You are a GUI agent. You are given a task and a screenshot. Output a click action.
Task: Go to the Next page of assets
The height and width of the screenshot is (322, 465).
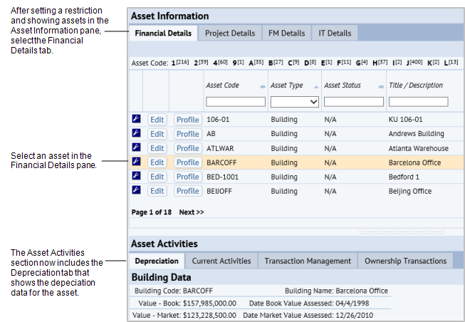pyautogui.click(x=191, y=212)
